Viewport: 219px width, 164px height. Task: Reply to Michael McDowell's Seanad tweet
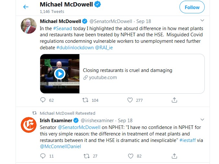click(x=43, y=100)
